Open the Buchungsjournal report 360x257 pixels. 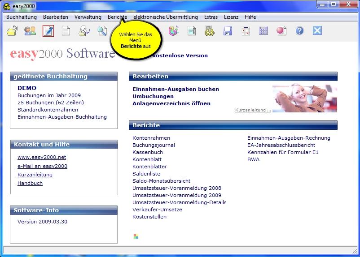click(154, 145)
